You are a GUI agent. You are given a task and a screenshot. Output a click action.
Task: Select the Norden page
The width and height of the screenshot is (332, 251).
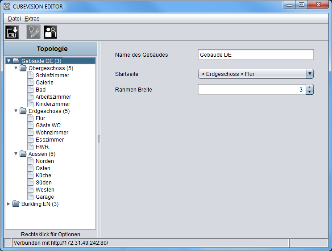(x=45, y=161)
